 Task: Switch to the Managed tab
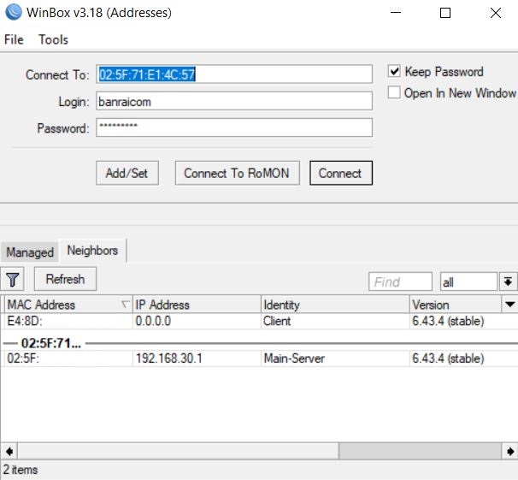coord(30,252)
